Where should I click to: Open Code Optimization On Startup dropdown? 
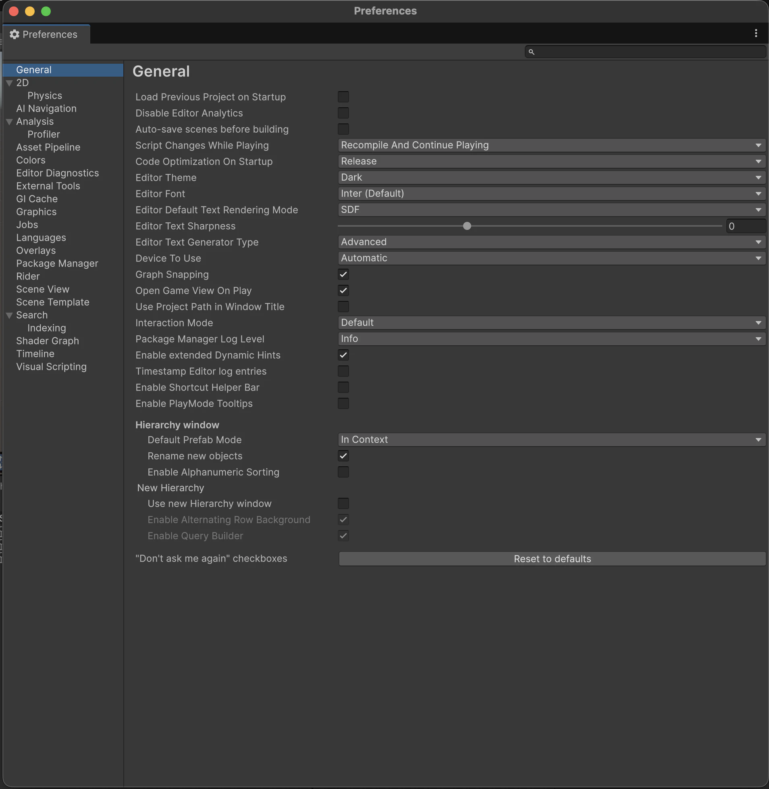pos(552,161)
